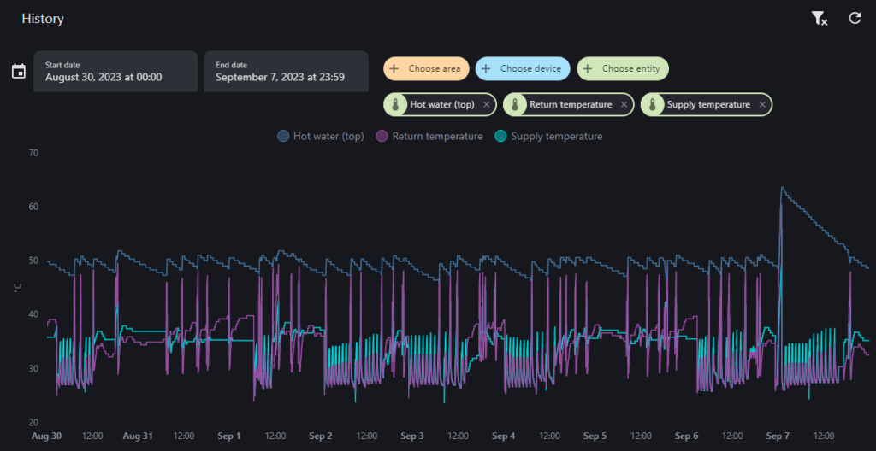
Task: Toggle Return temperature legend series
Action: pyautogui.click(x=429, y=136)
